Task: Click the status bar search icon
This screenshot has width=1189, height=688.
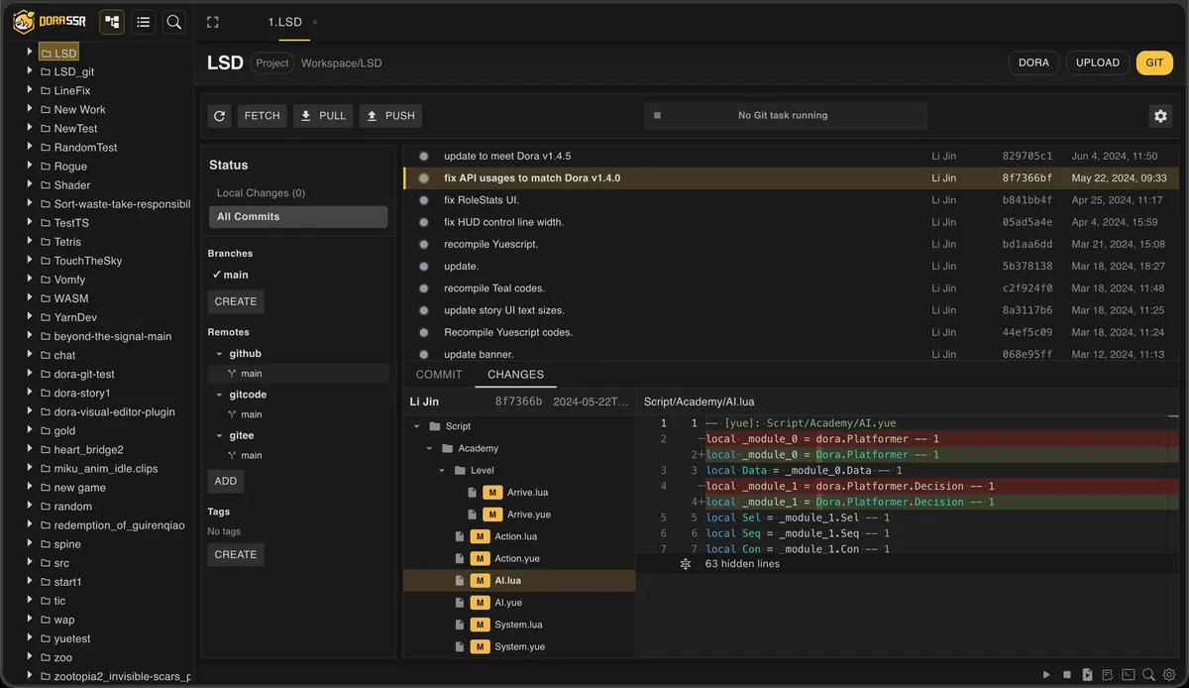Action: click(1148, 675)
